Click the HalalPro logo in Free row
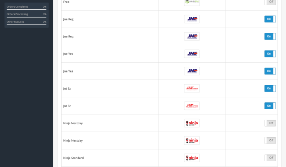This screenshot has width=286, height=167. tap(192, 2)
